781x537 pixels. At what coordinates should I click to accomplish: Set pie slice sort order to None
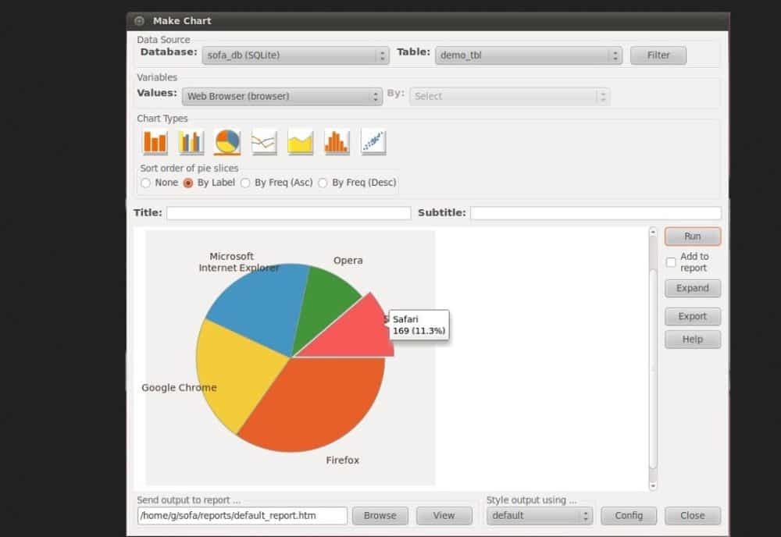click(146, 183)
